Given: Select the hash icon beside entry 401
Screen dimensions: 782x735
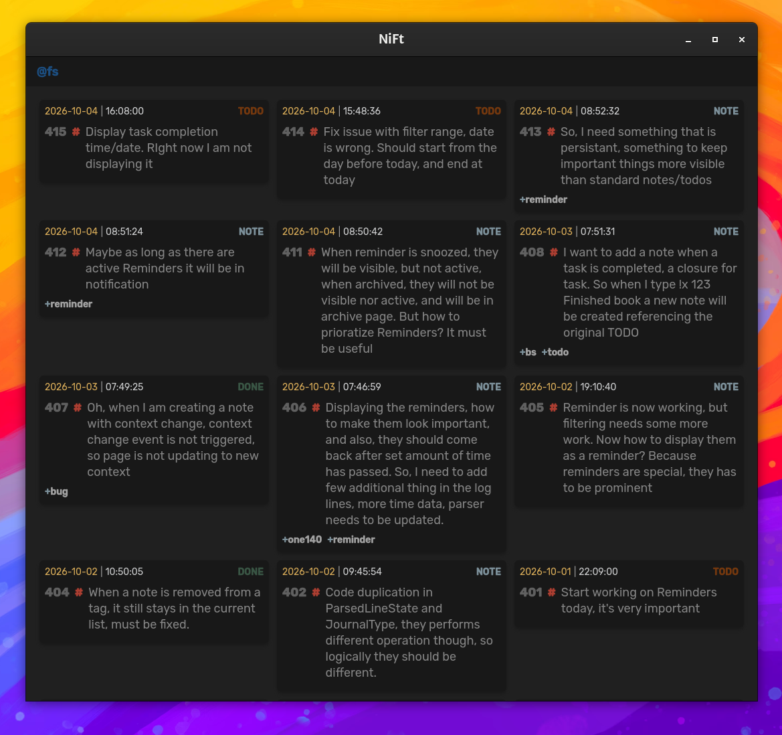Looking at the screenshot, I should click(552, 592).
